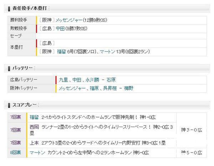214x166 pixels.
Task: Open マートン link in home run row
Action: pyautogui.click(x=108, y=52)
